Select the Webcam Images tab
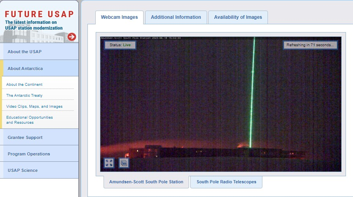Viewport: 353px width, 197px height. tap(119, 17)
